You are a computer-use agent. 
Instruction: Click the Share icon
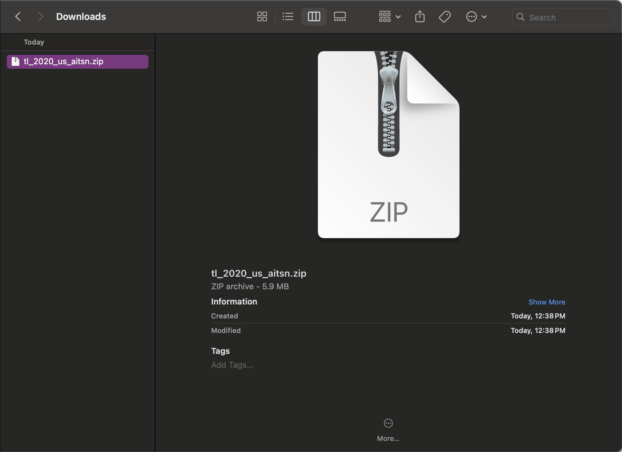click(420, 16)
